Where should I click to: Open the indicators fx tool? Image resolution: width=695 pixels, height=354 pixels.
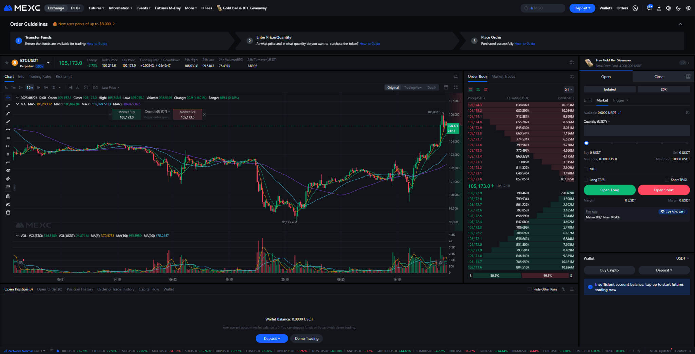click(78, 87)
